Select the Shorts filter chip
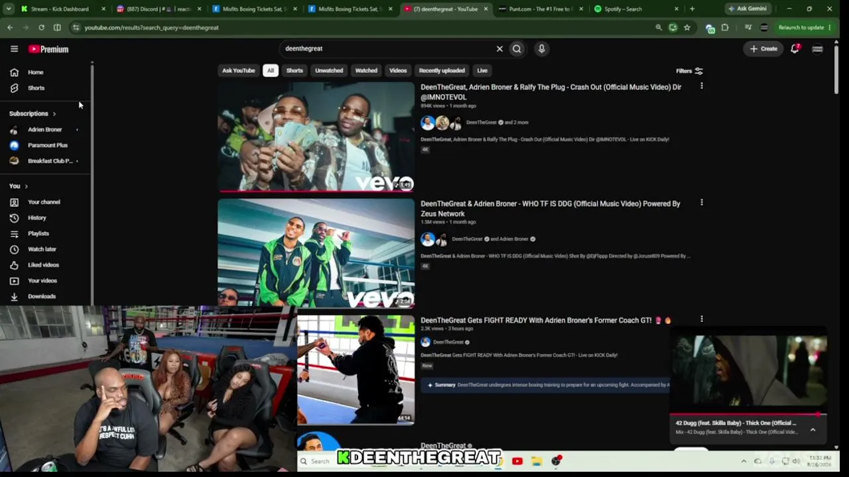The width and height of the screenshot is (849, 477). (x=294, y=70)
